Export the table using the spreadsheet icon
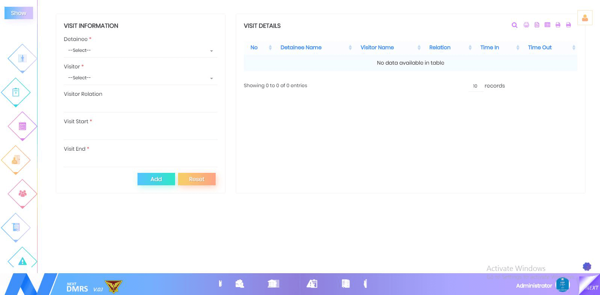This screenshot has width=600, height=295. click(547, 25)
